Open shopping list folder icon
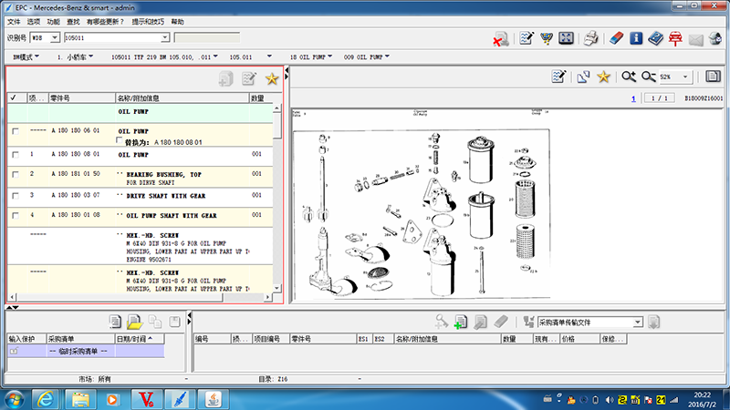This screenshot has width=730, height=410. (x=134, y=322)
